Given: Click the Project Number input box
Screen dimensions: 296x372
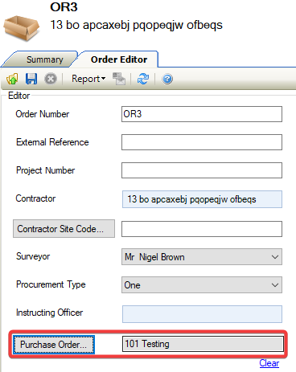Looking at the screenshot, I should (202, 170).
